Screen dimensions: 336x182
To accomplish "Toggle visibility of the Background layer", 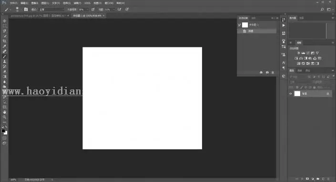I will 291,94.
